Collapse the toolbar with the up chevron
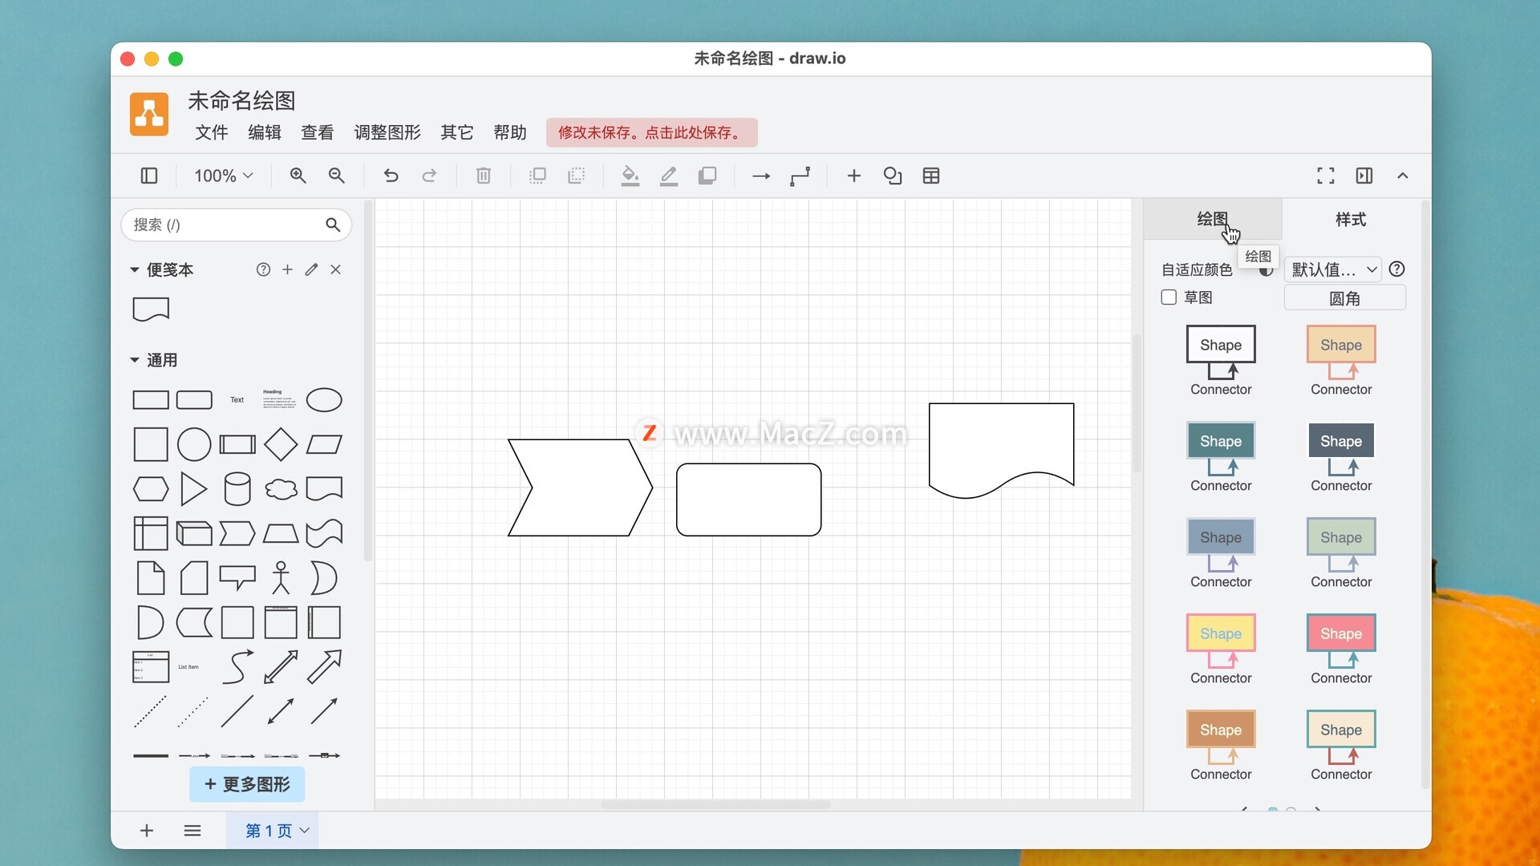The image size is (1540, 866). point(1403,176)
